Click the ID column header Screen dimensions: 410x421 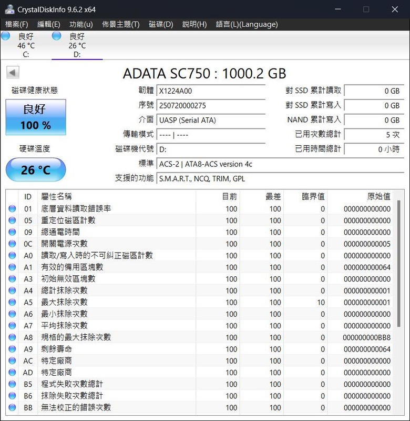tap(28, 196)
